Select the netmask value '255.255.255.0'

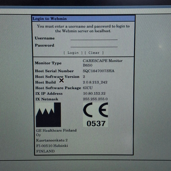pyautogui.click(x=95, y=99)
